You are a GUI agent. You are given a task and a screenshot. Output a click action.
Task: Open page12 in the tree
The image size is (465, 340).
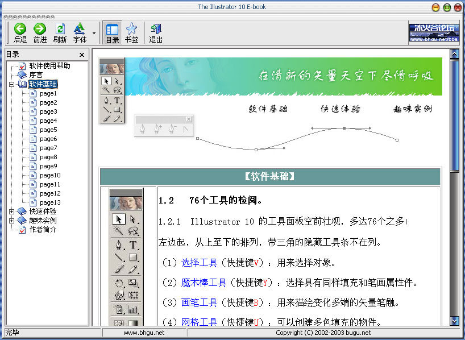click(50, 193)
